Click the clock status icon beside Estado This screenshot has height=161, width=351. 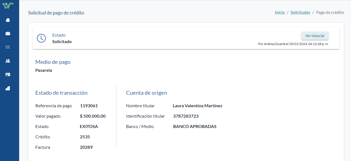[x=41, y=38]
